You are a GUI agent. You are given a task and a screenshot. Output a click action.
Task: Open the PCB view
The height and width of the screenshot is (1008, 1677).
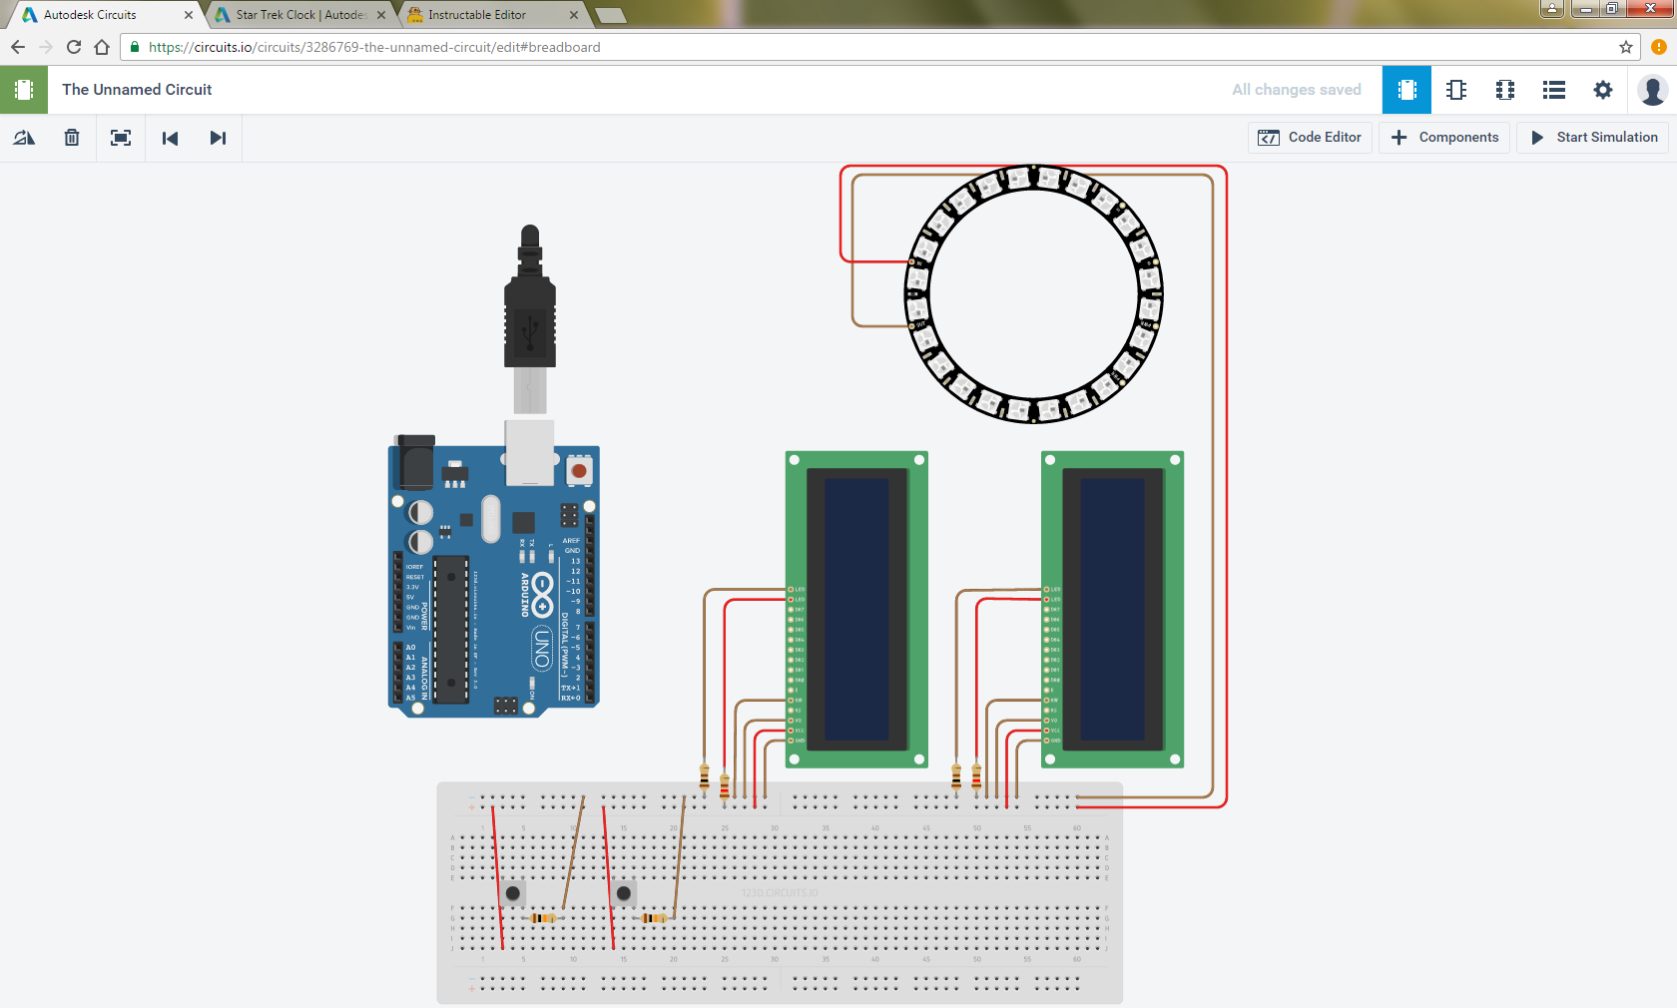tap(1504, 90)
